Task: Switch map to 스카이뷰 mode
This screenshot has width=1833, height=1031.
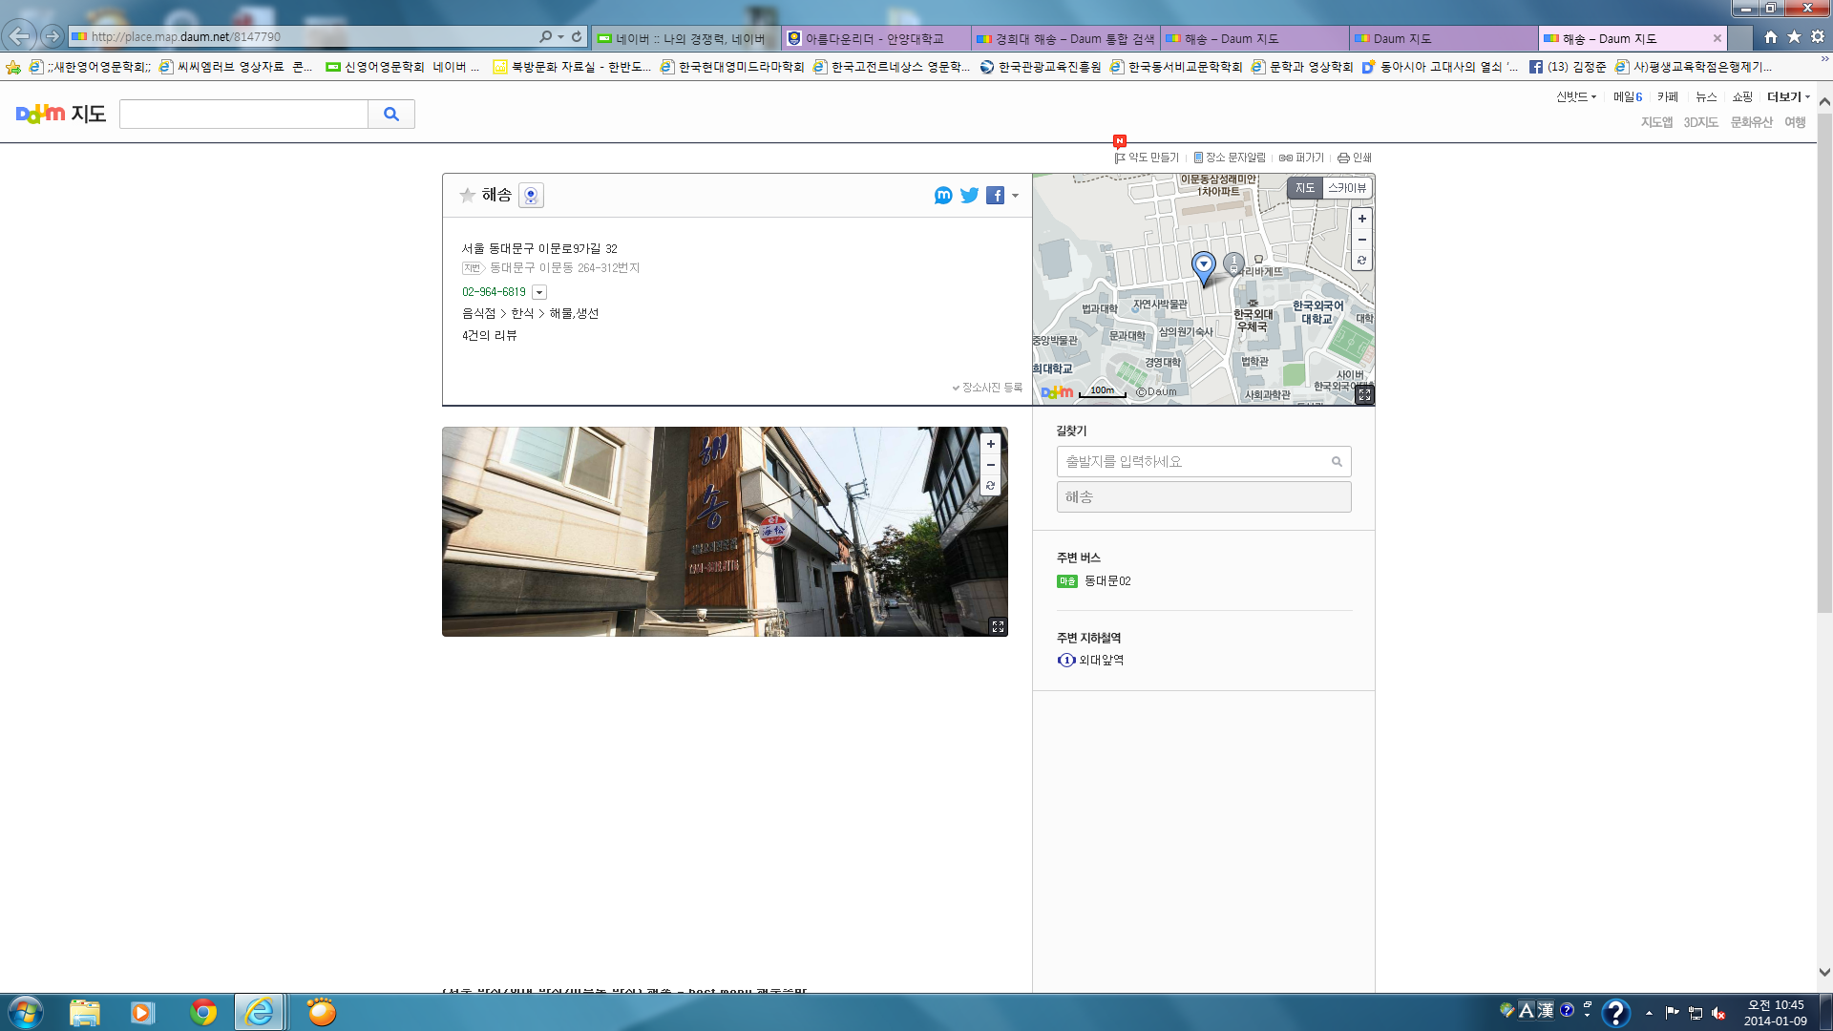Action: click(1347, 188)
